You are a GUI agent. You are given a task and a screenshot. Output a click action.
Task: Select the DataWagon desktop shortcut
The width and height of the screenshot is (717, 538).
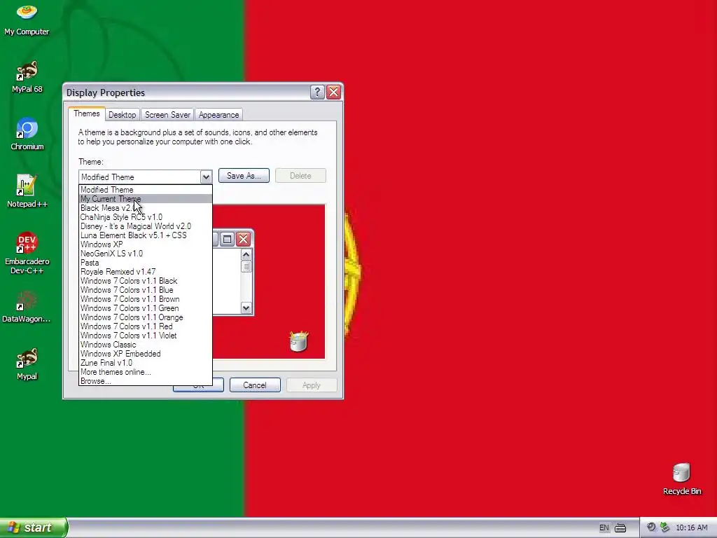27,307
